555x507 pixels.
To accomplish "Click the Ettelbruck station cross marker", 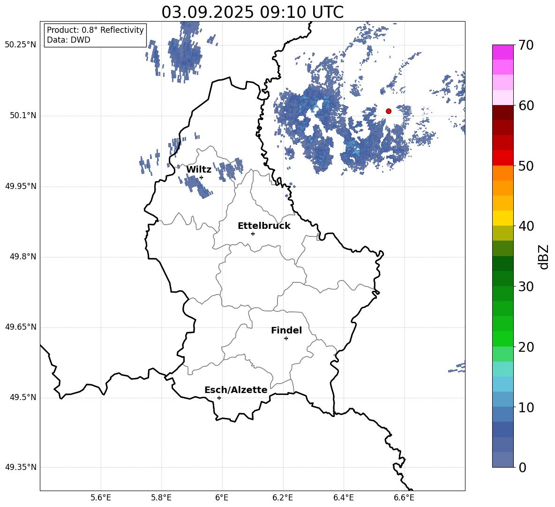I will pyautogui.click(x=253, y=234).
